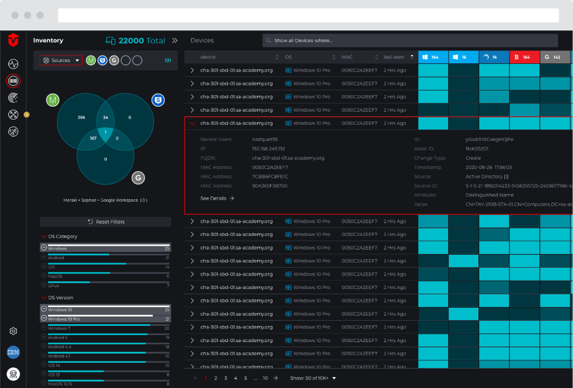Viewport: 573px width, 388px height.
Task: Click the IBM account badge
Action: (13, 352)
